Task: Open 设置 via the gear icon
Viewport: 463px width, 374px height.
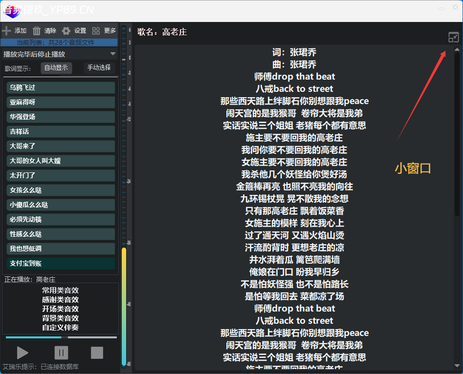Action: 66,31
